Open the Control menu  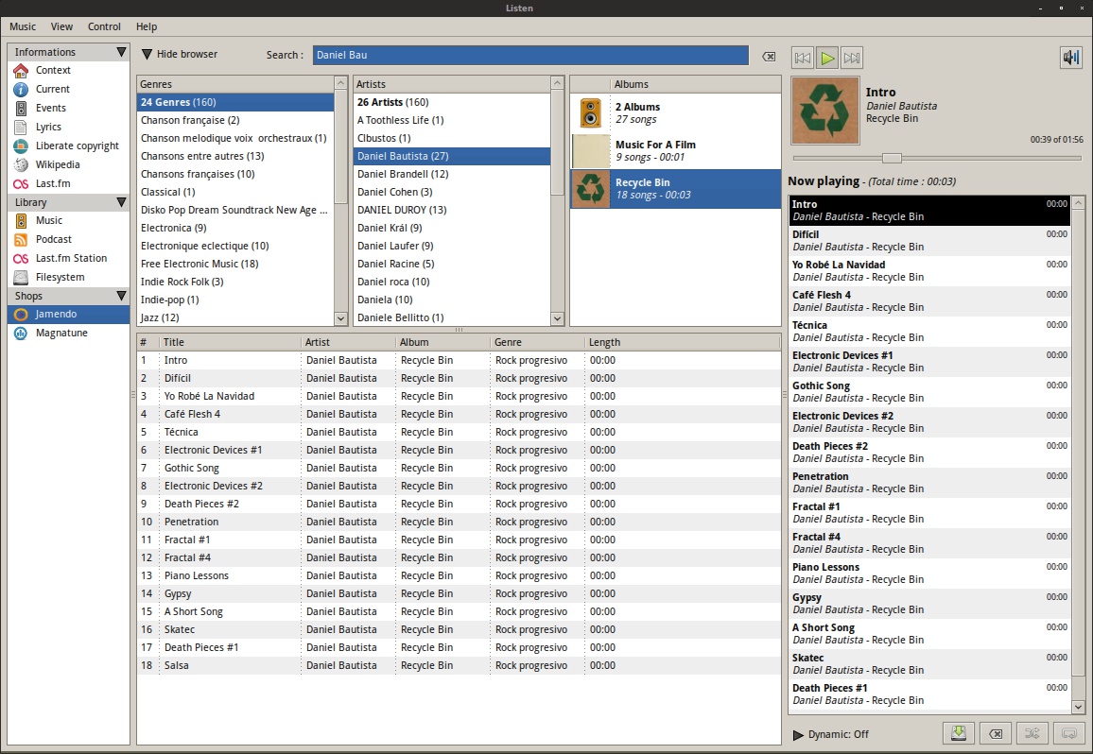[x=104, y=26]
